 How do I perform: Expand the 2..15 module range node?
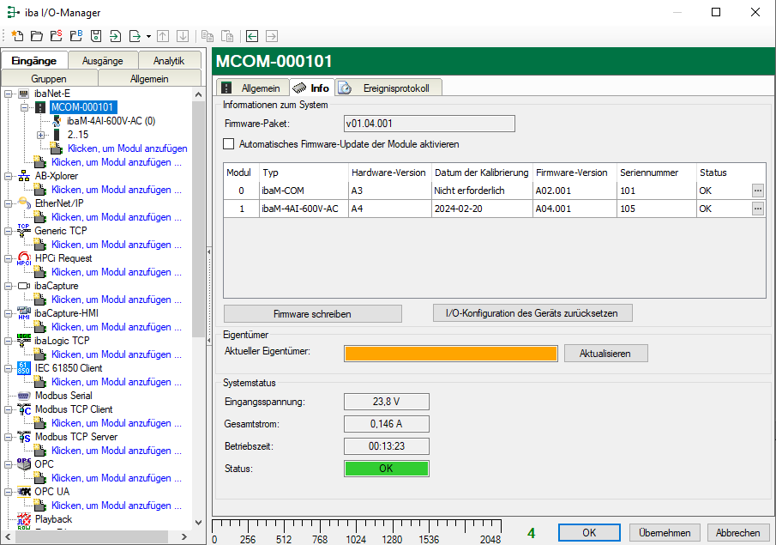pos(40,135)
